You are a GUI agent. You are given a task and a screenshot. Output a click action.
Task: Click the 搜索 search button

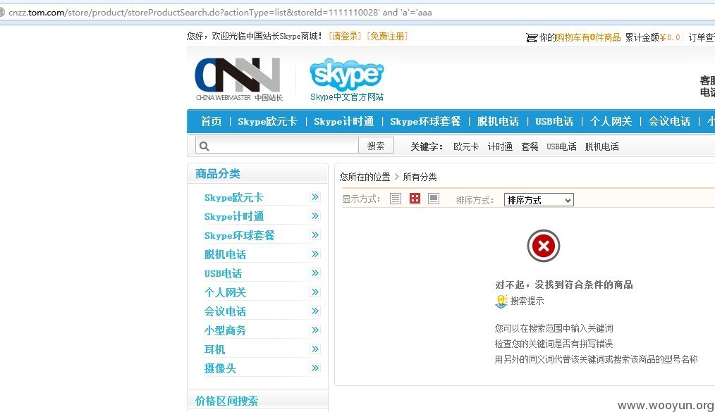[377, 146]
